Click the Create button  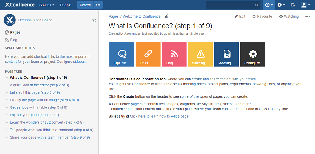85,5
